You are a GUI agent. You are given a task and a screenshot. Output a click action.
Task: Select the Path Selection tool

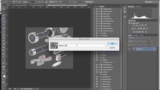point(3,60)
